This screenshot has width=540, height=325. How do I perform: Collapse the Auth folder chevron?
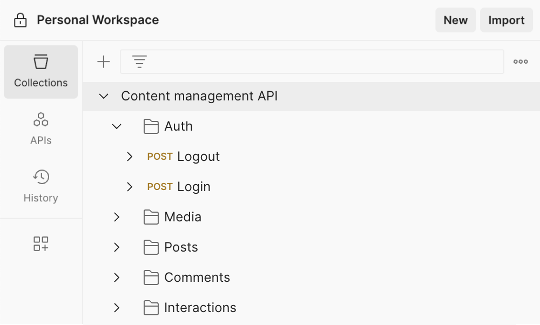coord(117,126)
